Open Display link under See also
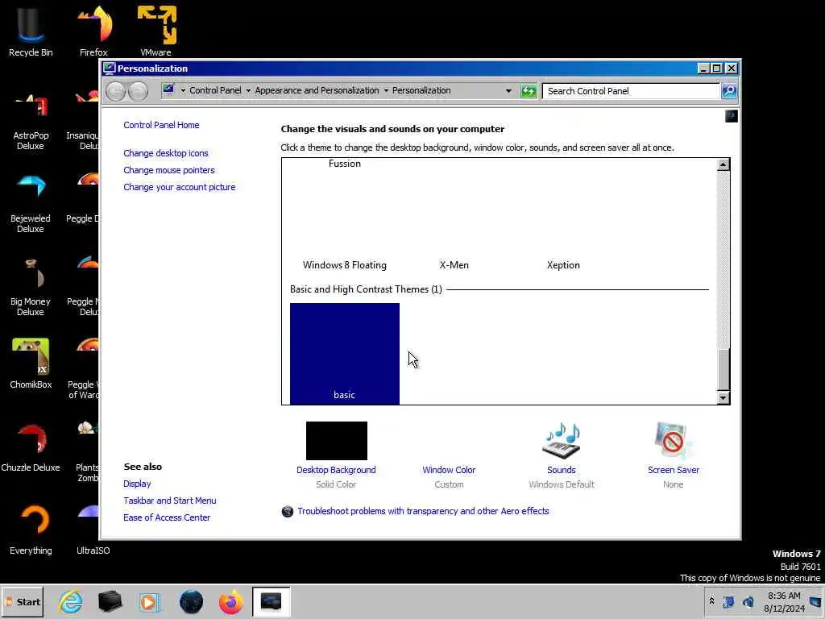 click(137, 484)
